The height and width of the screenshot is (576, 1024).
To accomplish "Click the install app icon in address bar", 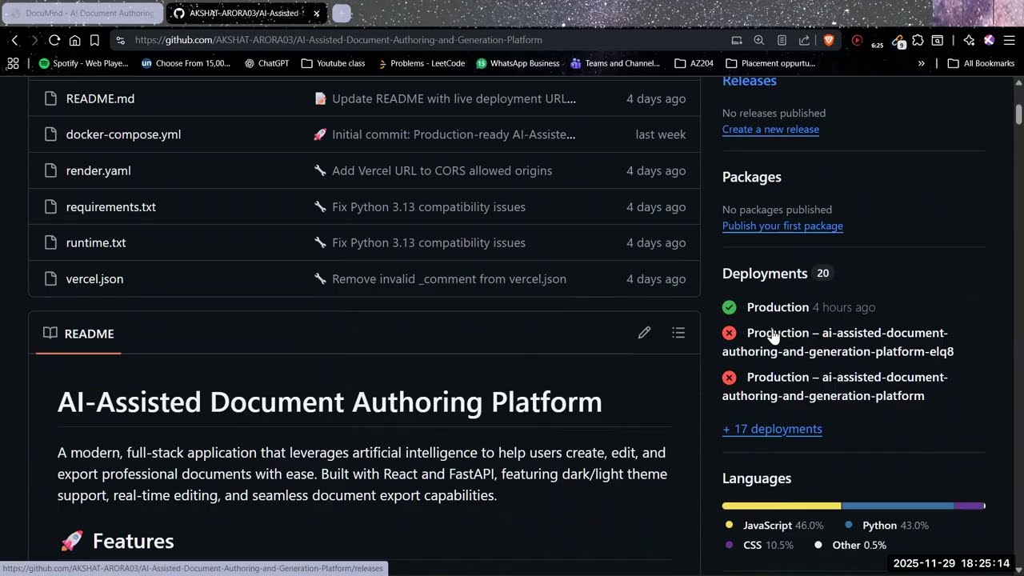I will tap(737, 40).
